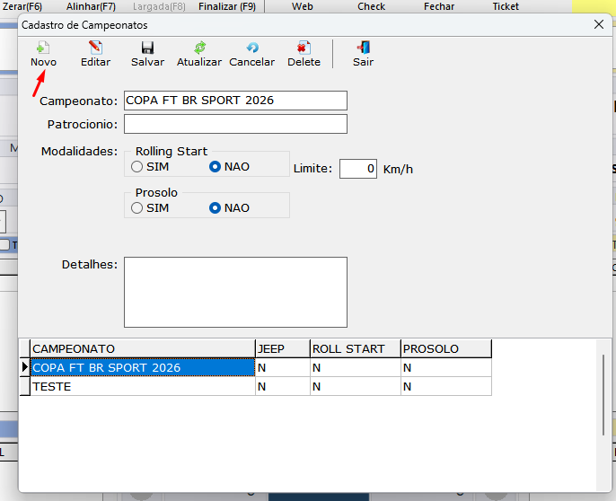616x501 pixels.
Task: Click Finalizar (F9) in main window
Action: tap(227, 6)
